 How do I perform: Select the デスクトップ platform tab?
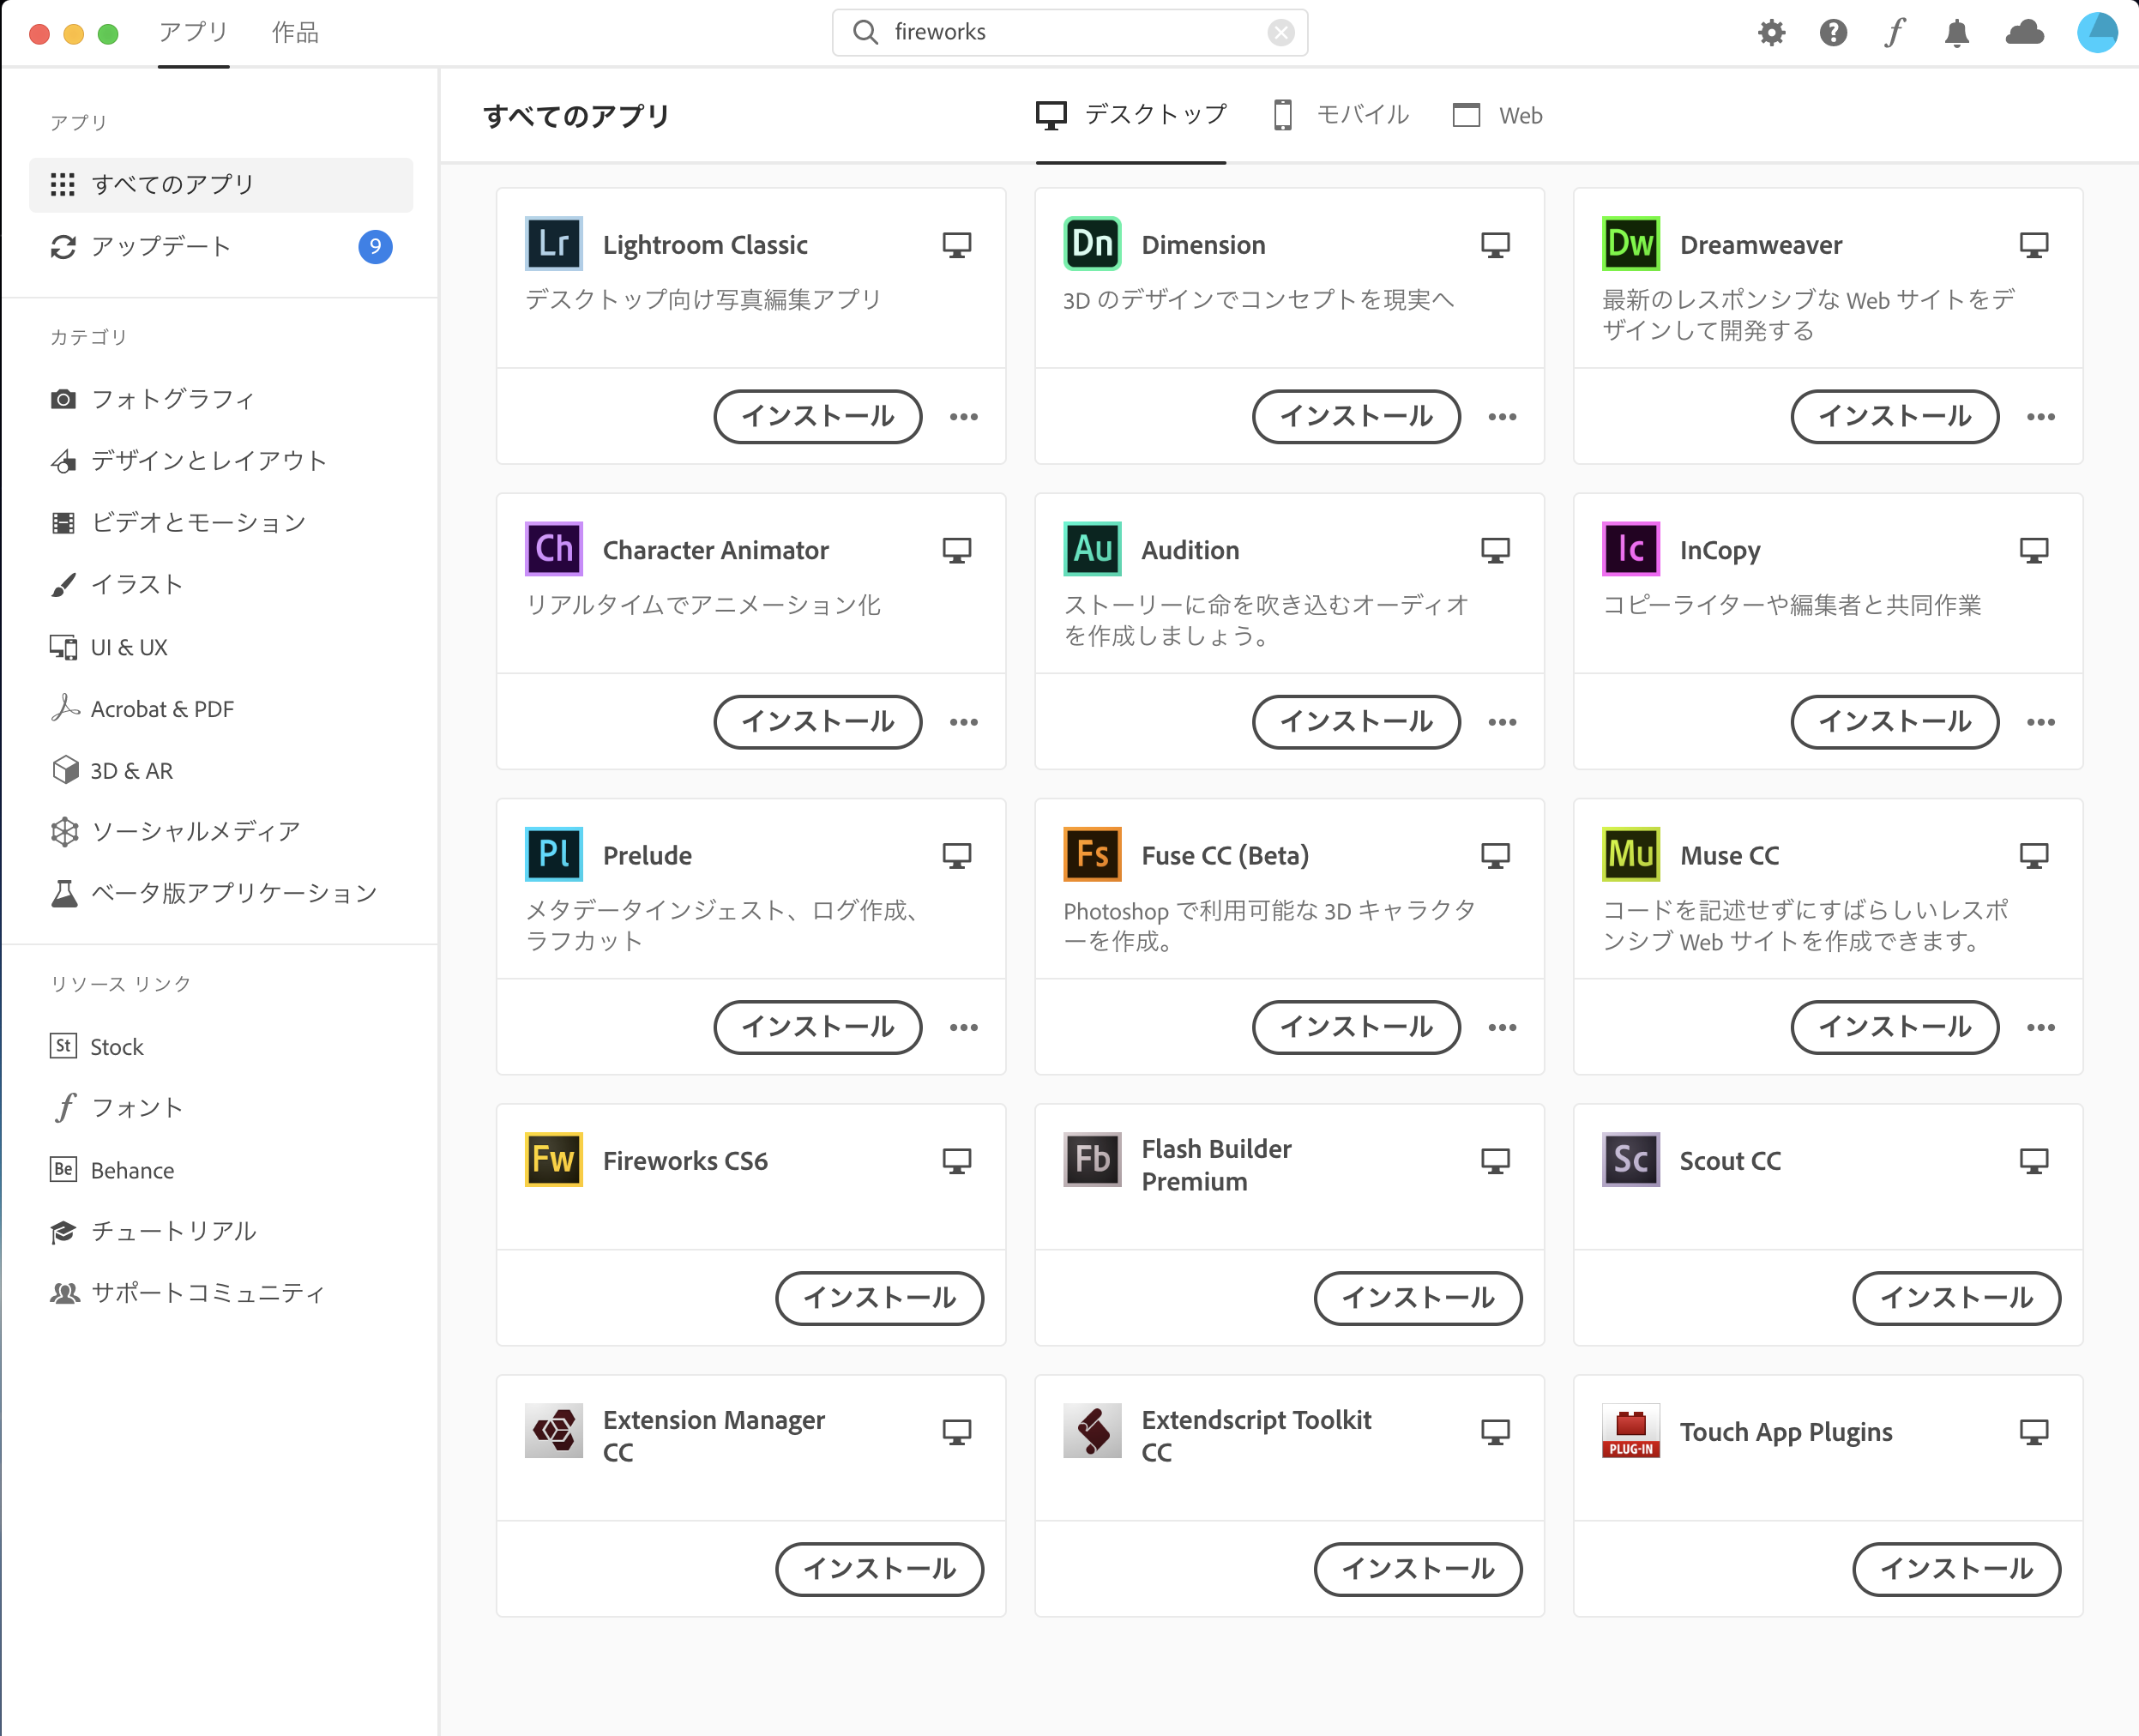pos(1130,115)
